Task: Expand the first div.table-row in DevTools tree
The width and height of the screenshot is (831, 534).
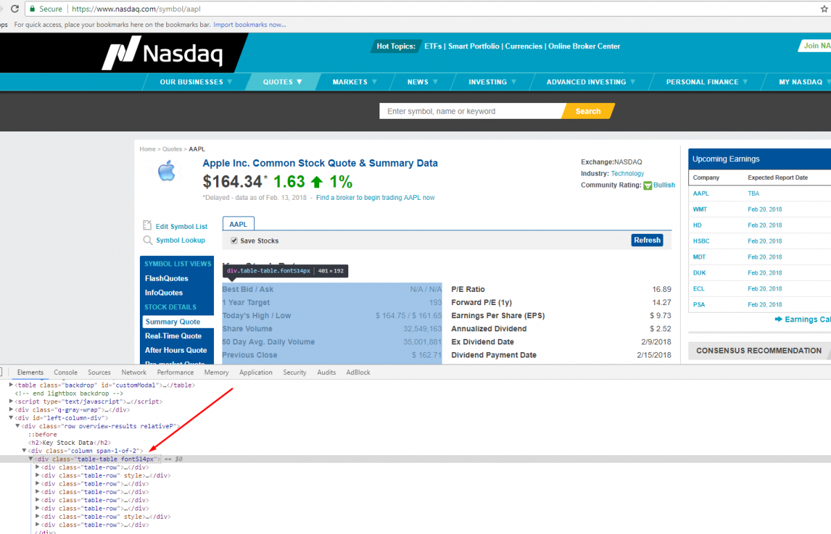Action: (x=39, y=467)
